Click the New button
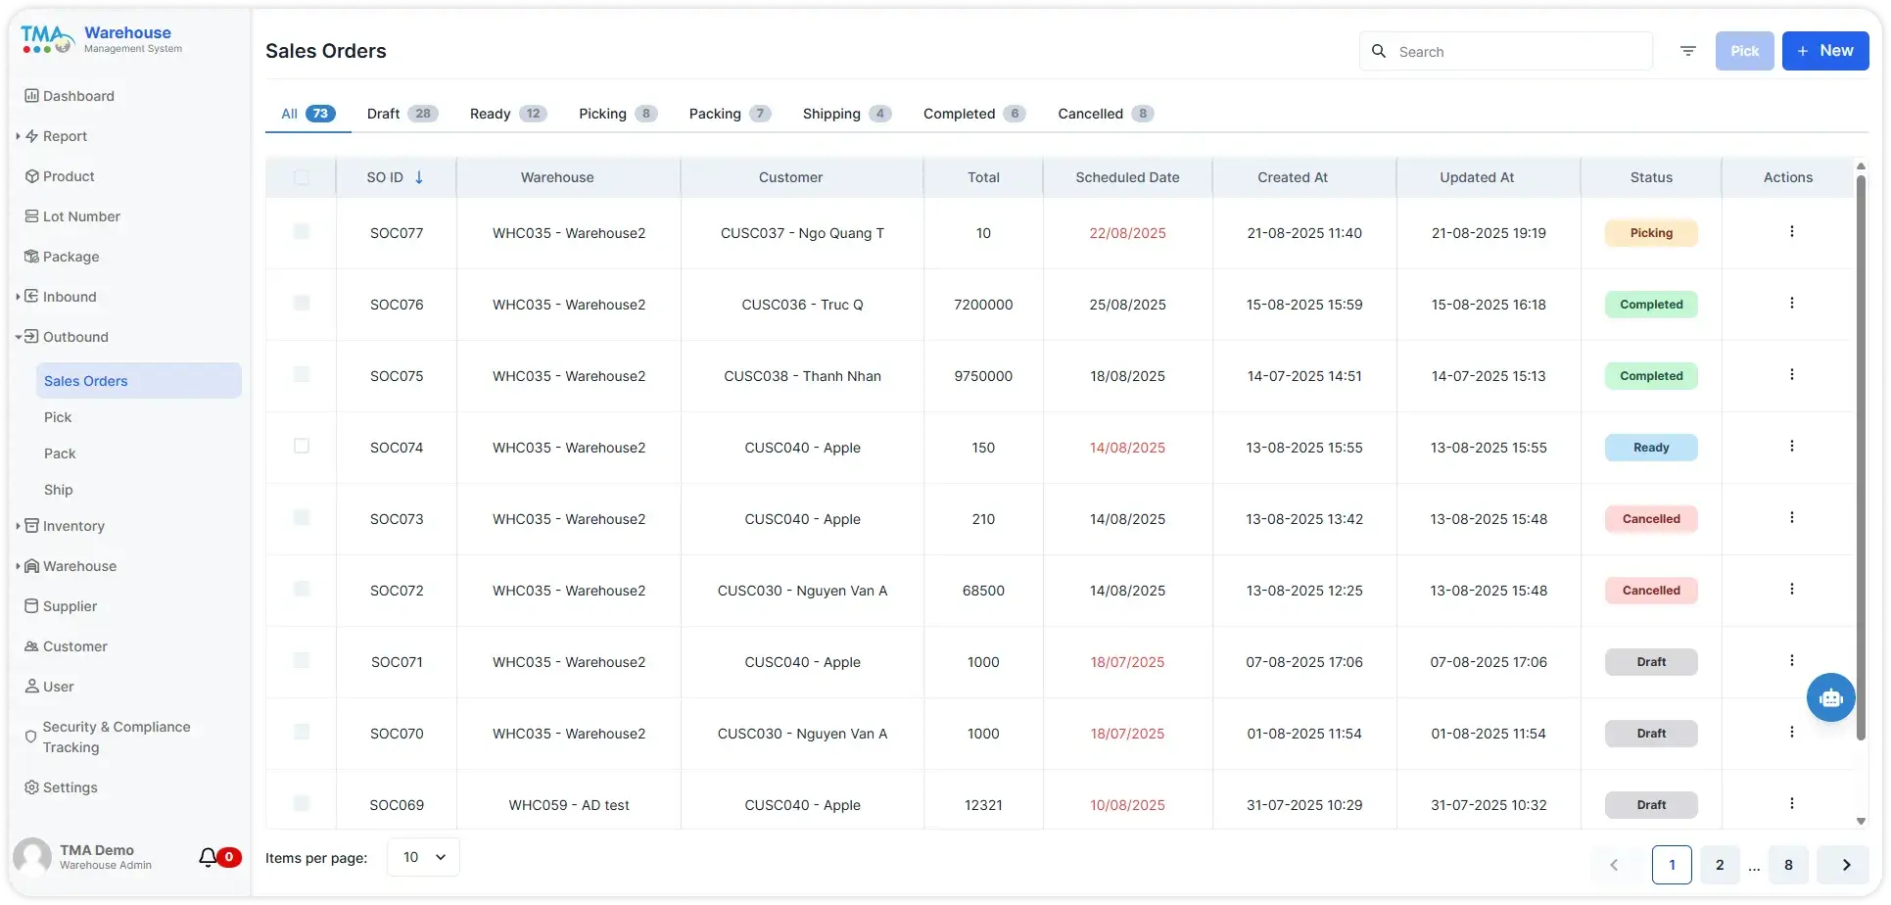1891x905 pixels. [x=1824, y=51]
